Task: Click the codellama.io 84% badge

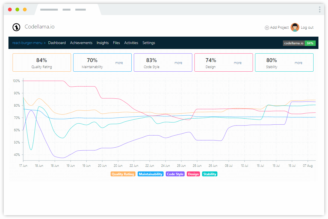Action: click(x=299, y=43)
